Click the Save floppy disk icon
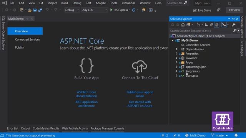The width and height of the screenshot is (246, 138). tap(35, 10)
